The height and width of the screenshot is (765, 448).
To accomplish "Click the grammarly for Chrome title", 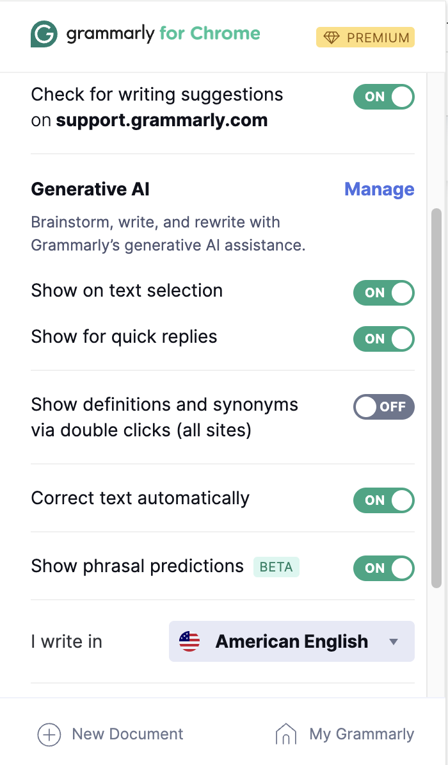I will coord(163,34).
